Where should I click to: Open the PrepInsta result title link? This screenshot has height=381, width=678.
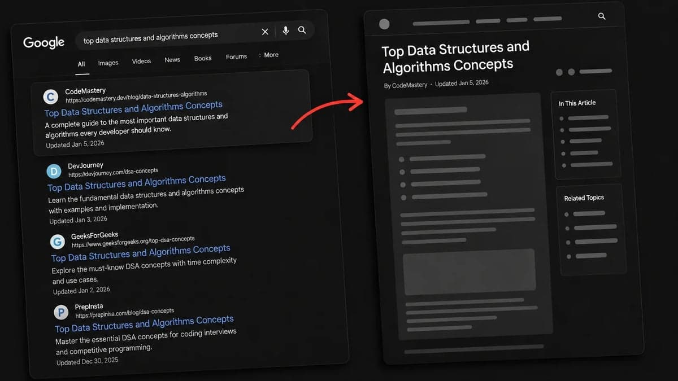tap(144, 324)
